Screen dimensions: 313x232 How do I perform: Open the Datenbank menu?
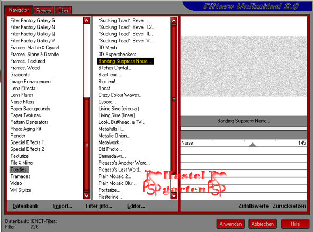25,206
